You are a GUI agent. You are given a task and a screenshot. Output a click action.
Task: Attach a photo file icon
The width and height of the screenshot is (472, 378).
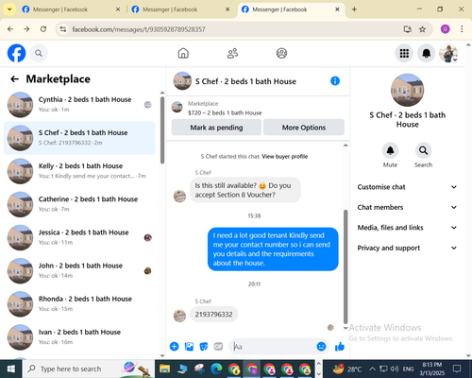pyautogui.click(x=189, y=347)
